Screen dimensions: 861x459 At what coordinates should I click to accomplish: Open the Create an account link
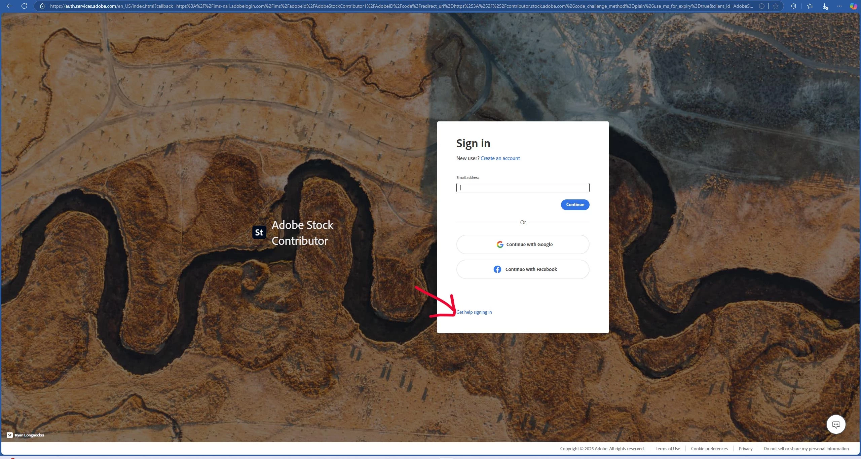(x=500, y=158)
